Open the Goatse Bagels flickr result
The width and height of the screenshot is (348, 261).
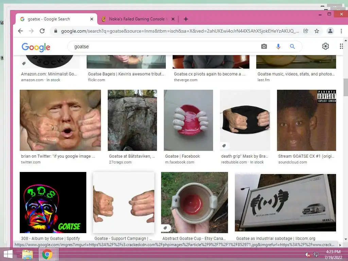coord(126,74)
